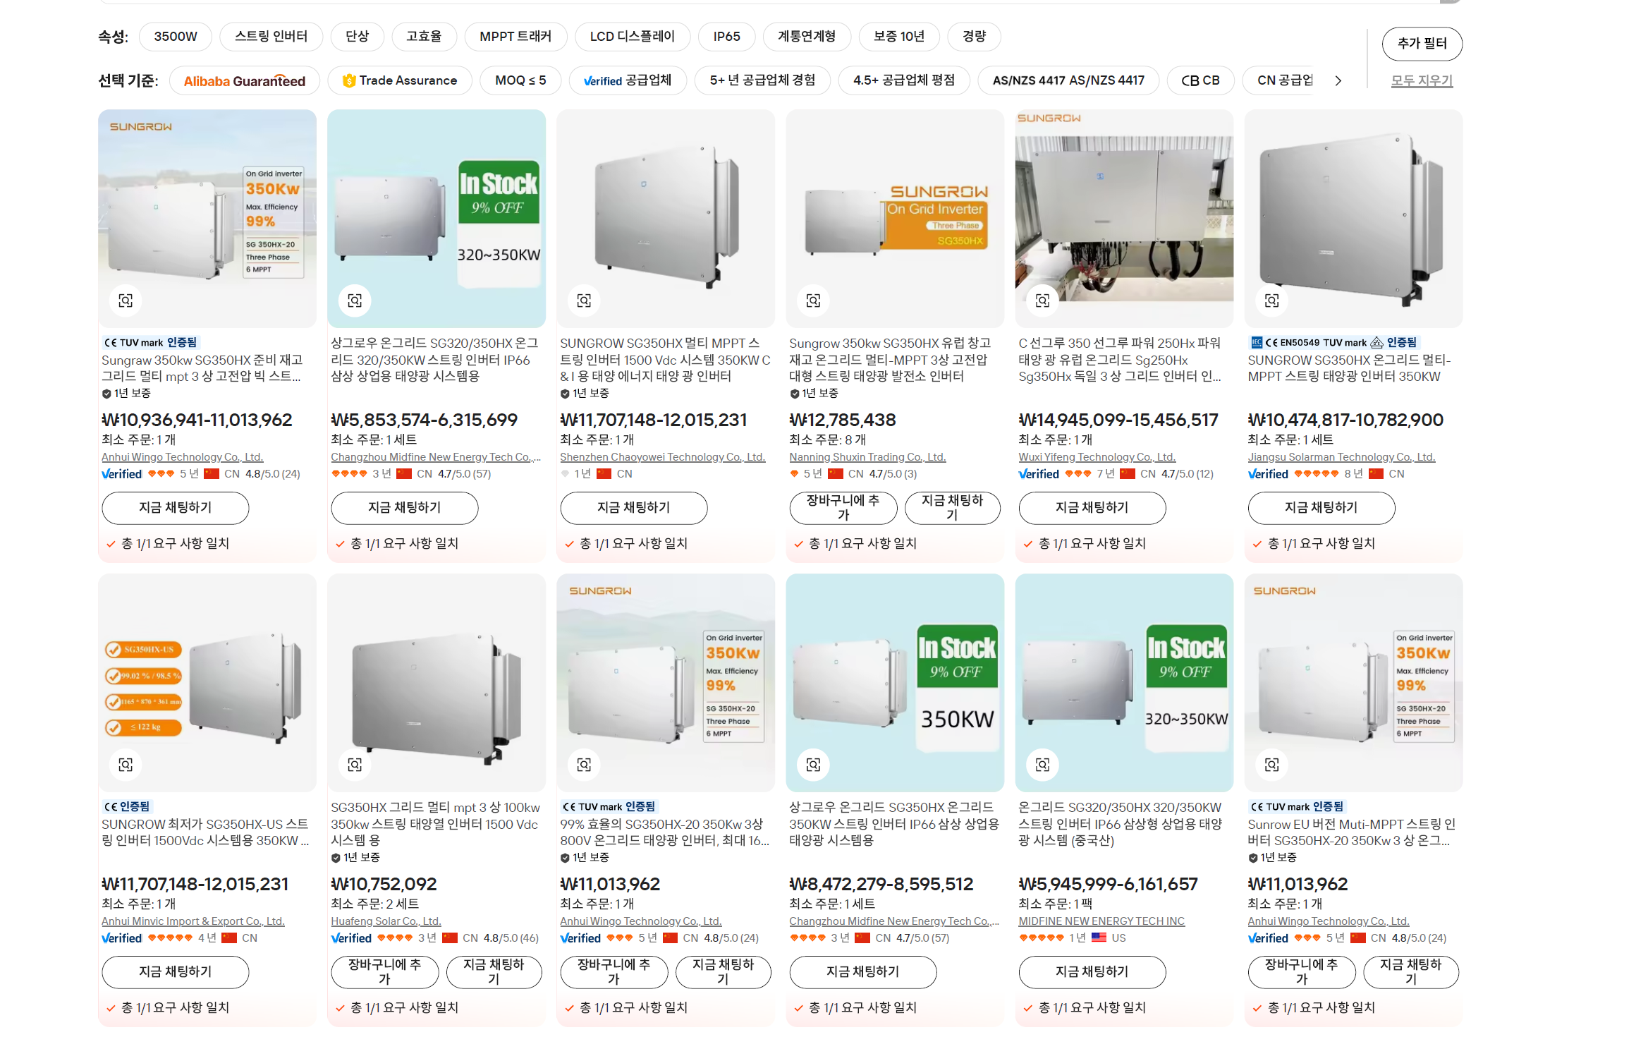Screen dimensions: 1636x1037
Task: Open product title Sungrow 350kw SG350HX 유럽 창고
Action: (890, 360)
